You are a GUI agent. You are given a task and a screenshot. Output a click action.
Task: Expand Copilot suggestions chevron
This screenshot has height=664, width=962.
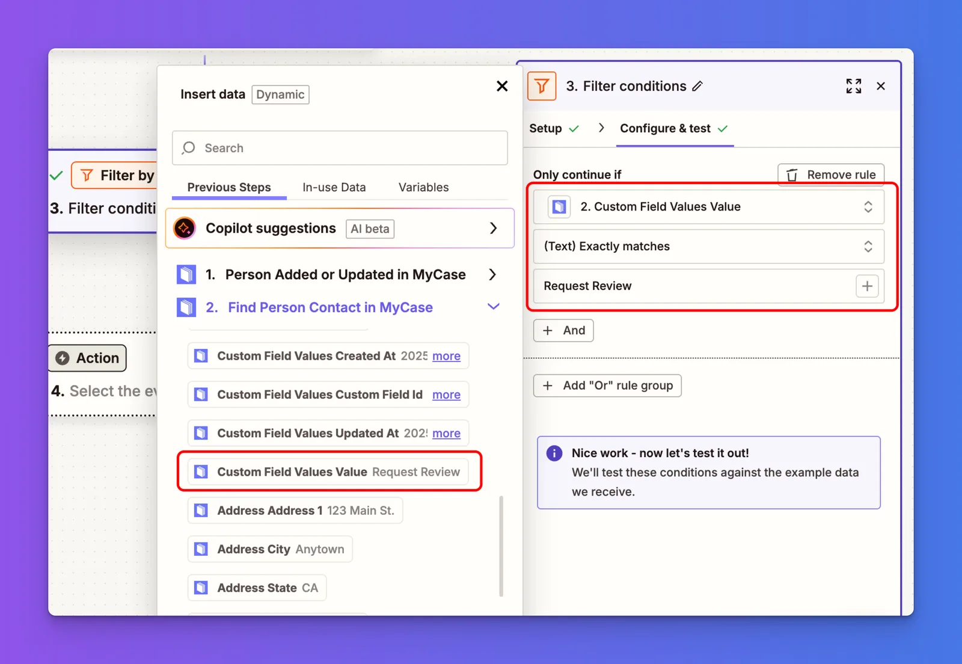click(493, 228)
